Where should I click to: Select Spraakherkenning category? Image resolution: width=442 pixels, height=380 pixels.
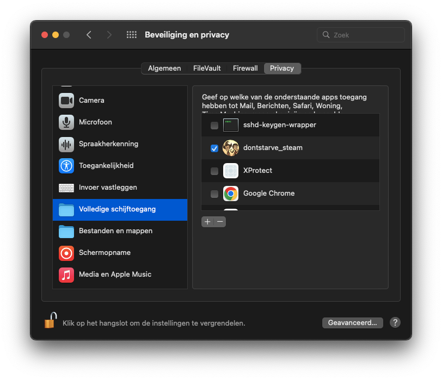click(120, 144)
